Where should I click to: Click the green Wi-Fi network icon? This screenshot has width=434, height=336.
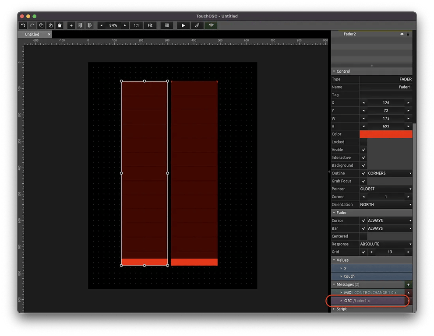click(x=211, y=25)
